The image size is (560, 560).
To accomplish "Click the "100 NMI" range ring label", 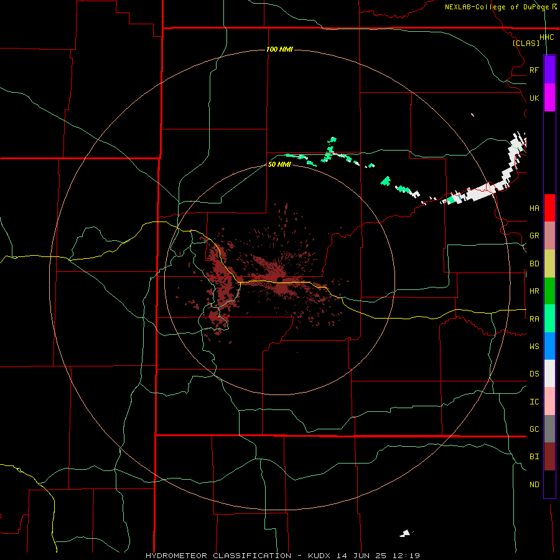I will [x=279, y=49].
